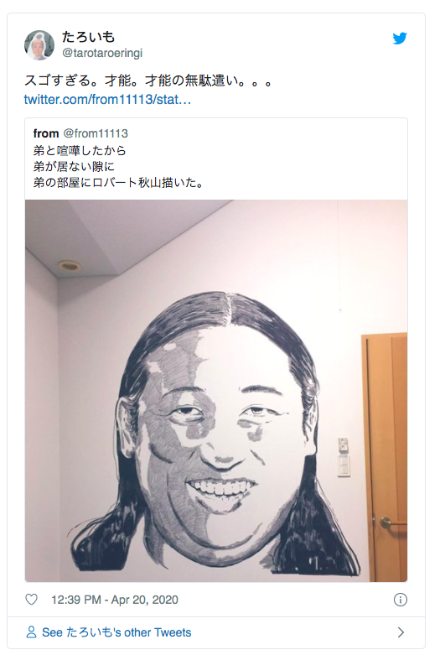View the wall drawing photo in full
This screenshot has width=445, height=655.
click(216, 391)
